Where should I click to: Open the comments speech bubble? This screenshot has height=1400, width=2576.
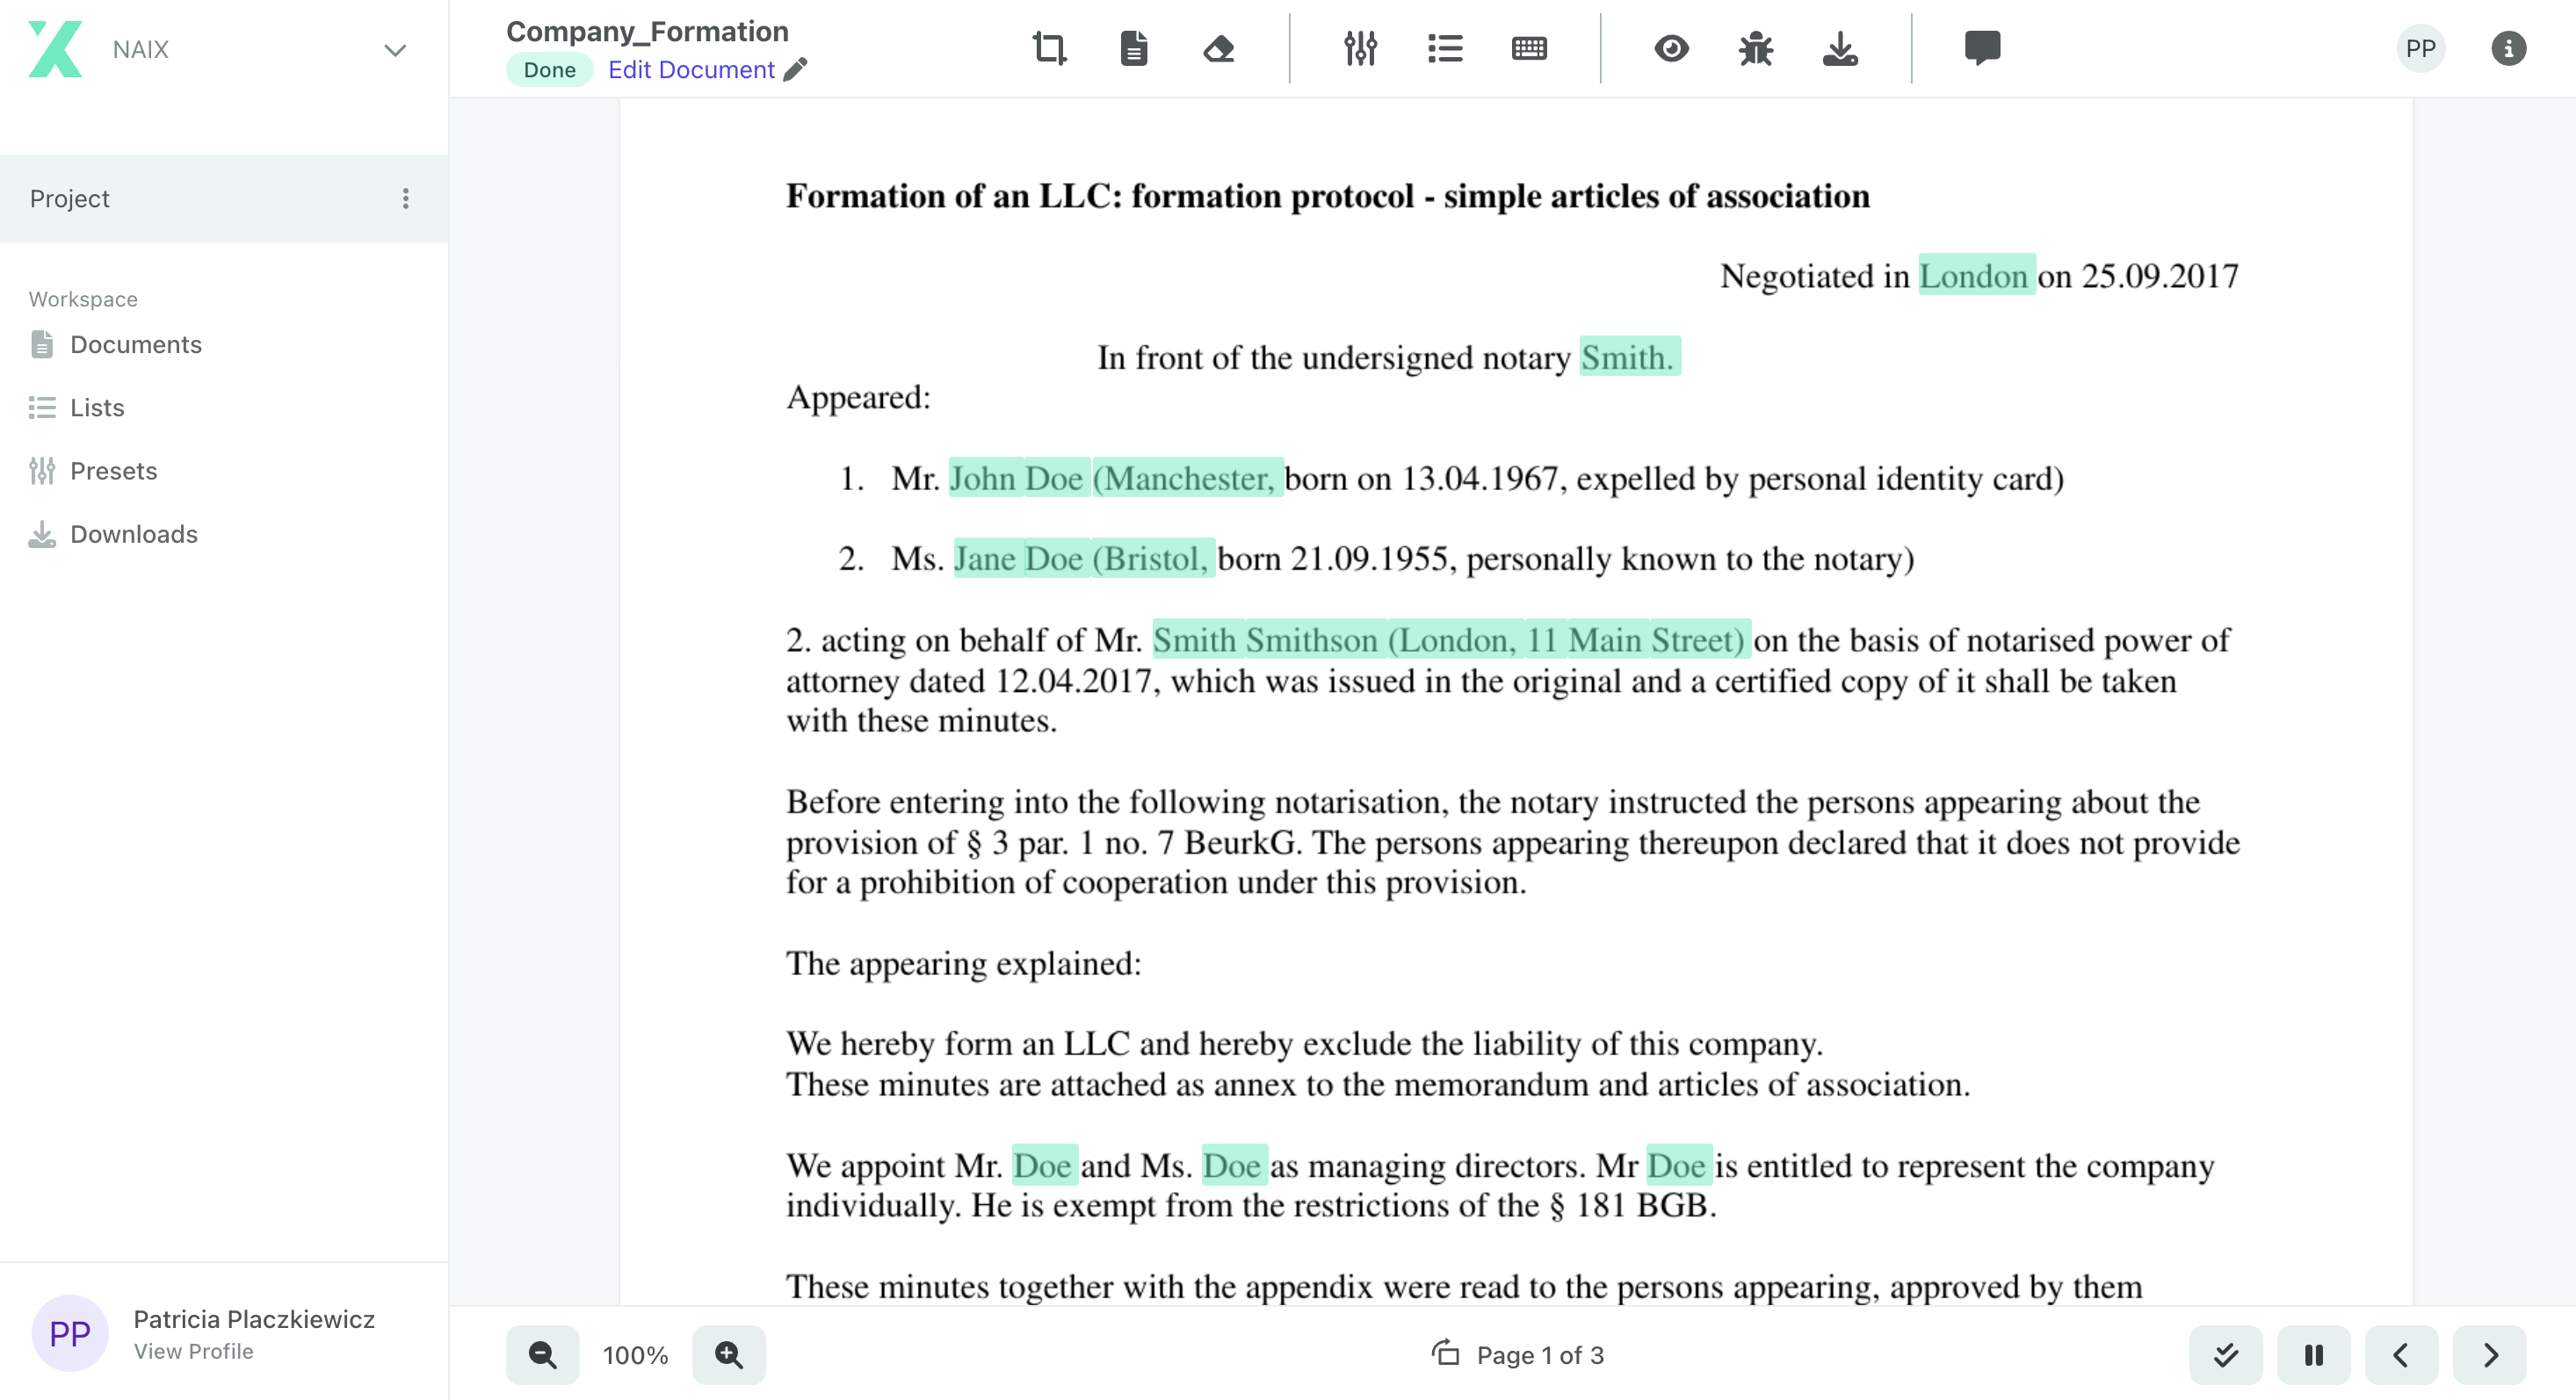(x=1982, y=47)
